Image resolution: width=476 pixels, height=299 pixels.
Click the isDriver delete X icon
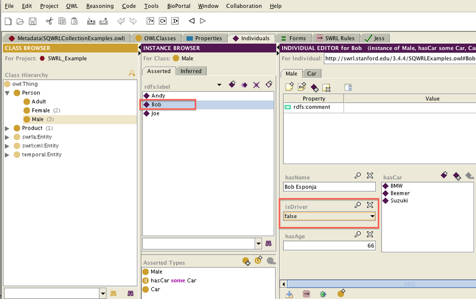pyautogui.click(x=369, y=204)
